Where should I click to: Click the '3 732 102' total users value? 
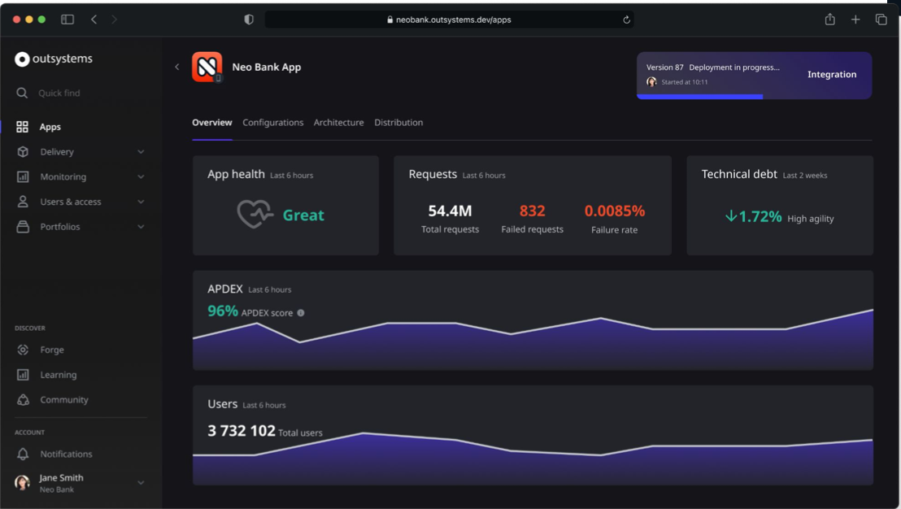[x=242, y=431]
